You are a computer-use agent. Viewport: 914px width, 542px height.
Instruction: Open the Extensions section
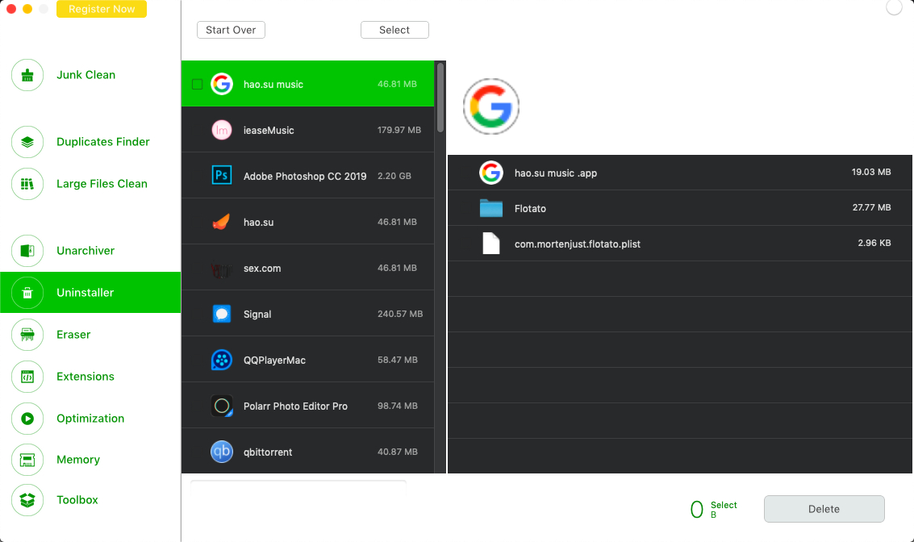tap(85, 377)
